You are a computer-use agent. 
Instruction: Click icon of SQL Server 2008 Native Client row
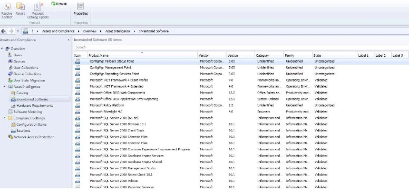(x=77, y=175)
